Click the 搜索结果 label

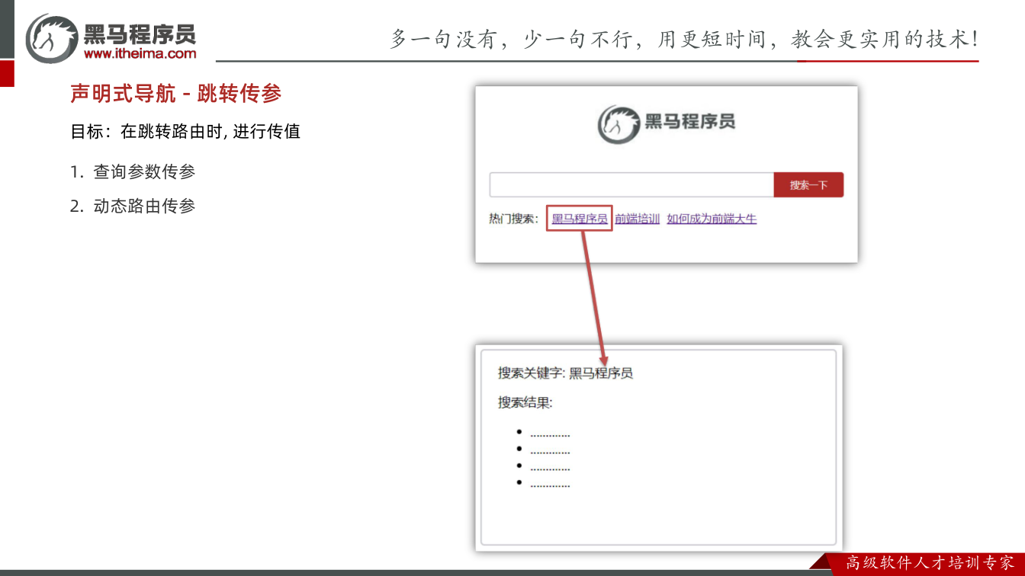coord(525,402)
